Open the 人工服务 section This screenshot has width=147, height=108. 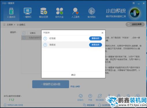pos(75,13)
